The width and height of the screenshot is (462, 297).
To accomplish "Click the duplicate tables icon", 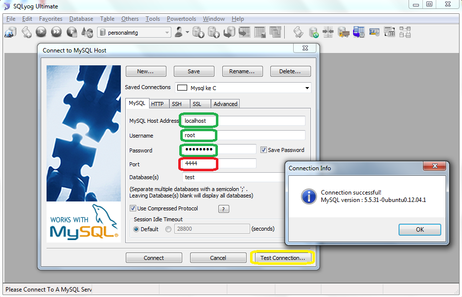I will point(275,32).
